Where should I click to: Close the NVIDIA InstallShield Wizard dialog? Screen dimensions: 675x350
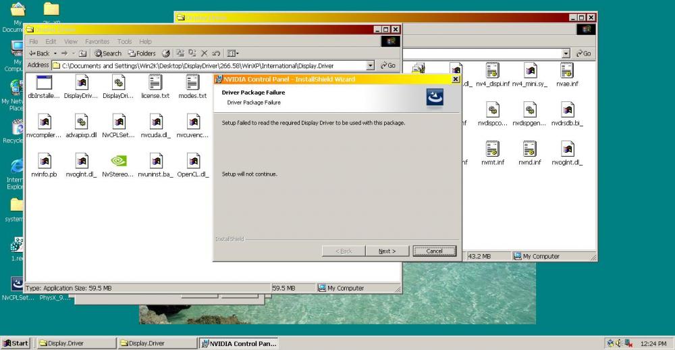tap(456, 79)
